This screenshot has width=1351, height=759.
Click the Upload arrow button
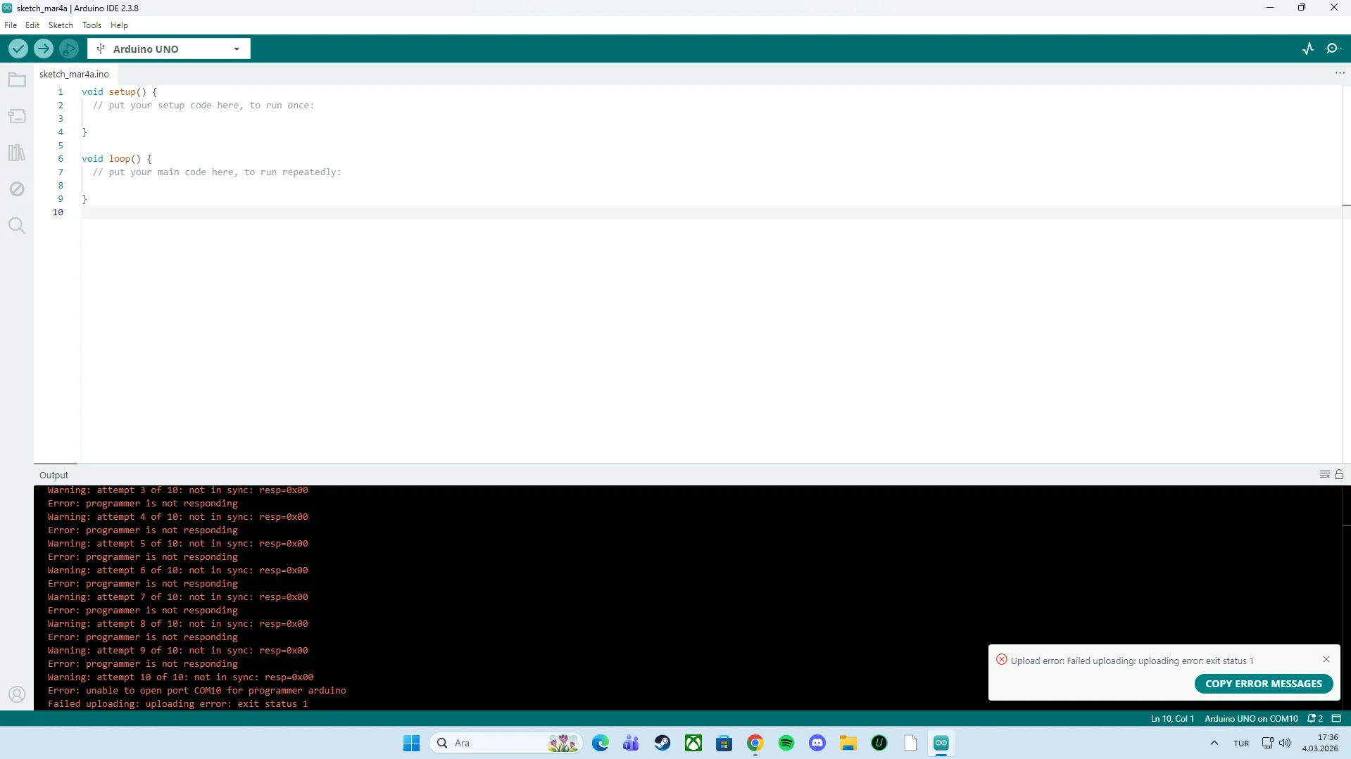(44, 49)
